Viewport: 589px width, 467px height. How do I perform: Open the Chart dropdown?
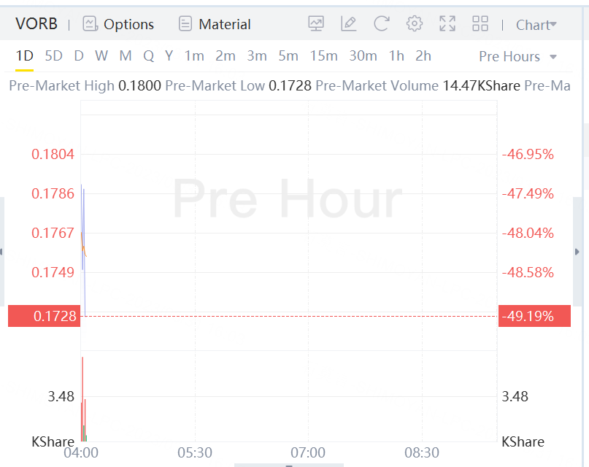pos(536,25)
